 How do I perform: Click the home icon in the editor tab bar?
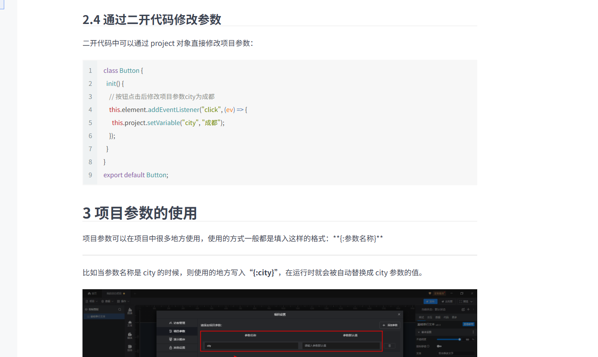tap(89, 293)
